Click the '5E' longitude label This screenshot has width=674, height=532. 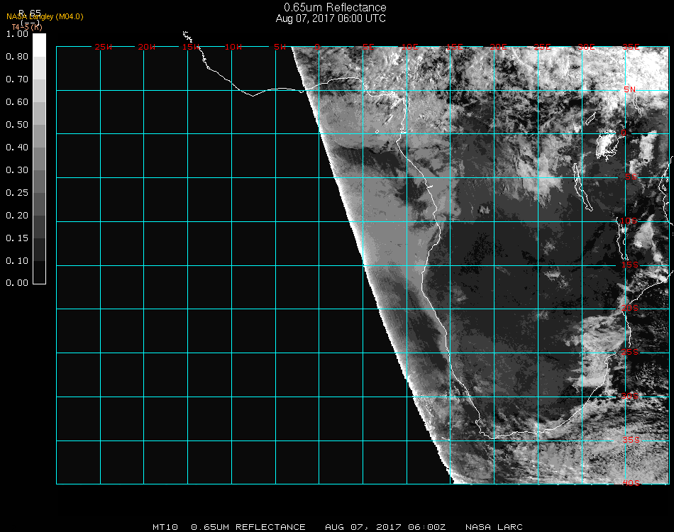coord(368,47)
